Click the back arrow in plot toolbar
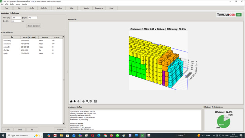This screenshot has width=245, height=138. coord(75,101)
